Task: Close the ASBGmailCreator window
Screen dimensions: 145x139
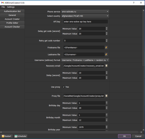Action: pyautogui.click(x=141, y=3)
